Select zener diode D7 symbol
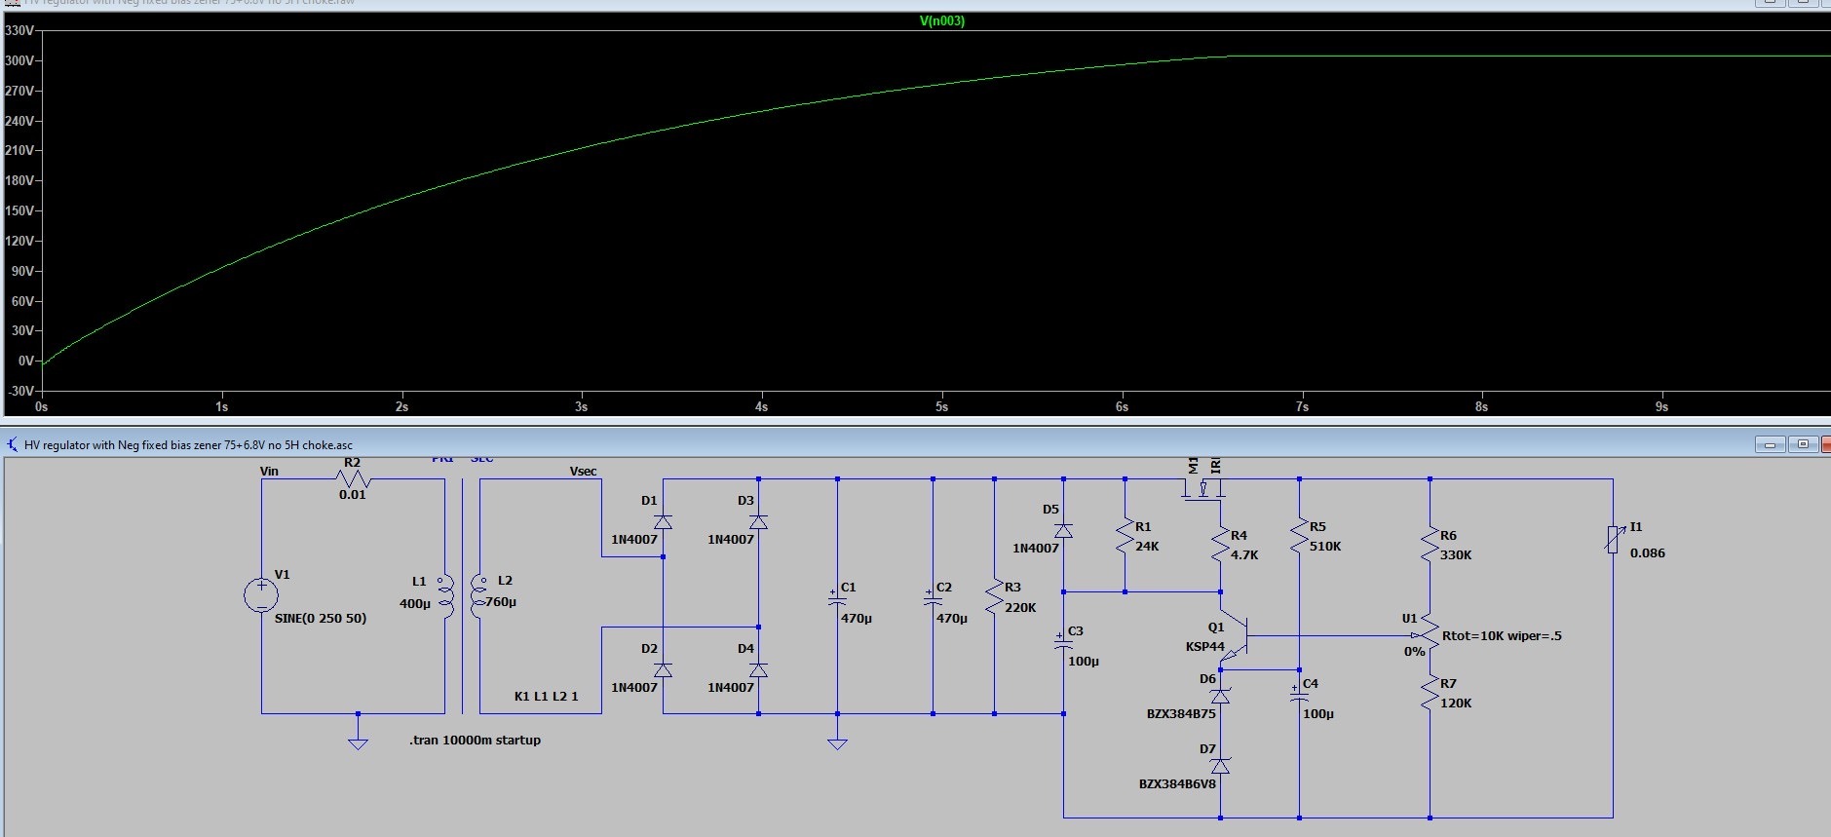This screenshot has height=837, width=1831. [x=1220, y=766]
